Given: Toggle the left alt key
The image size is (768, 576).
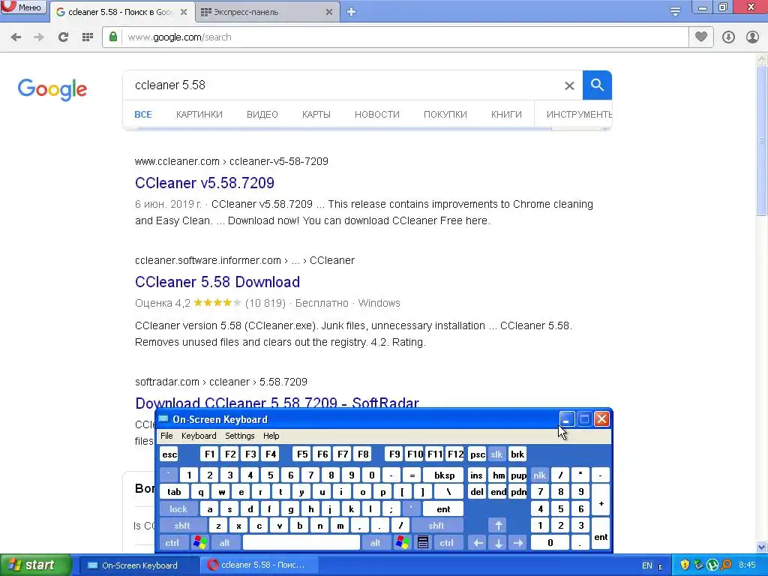Looking at the screenshot, I should [225, 543].
